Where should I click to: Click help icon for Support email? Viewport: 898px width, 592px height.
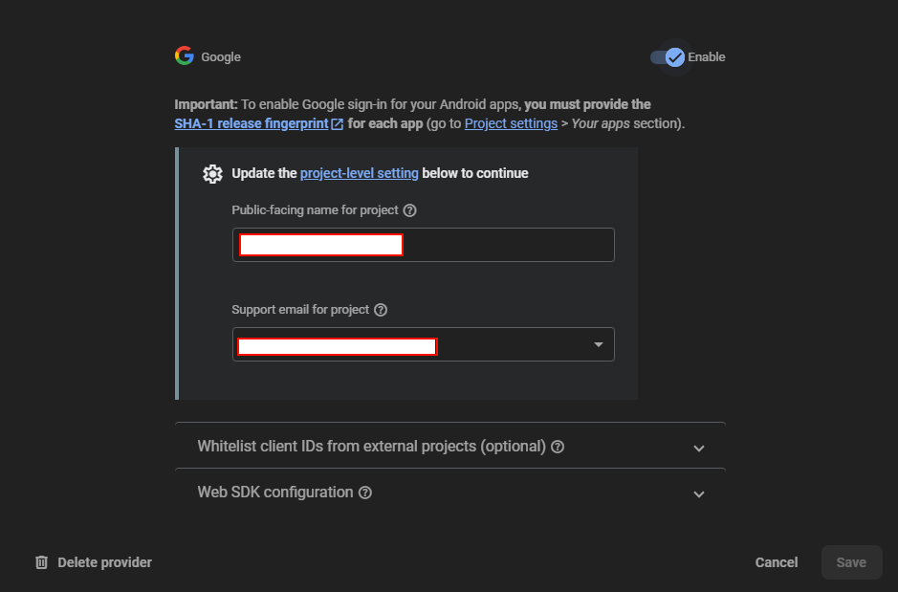tap(381, 310)
